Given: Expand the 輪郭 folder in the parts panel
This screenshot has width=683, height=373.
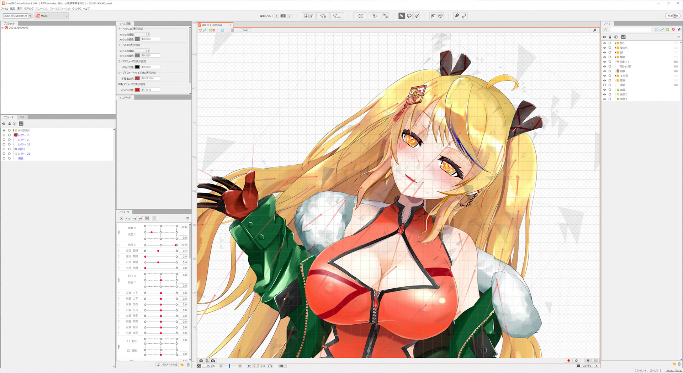Looking at the screenshot, I should coord(615,57).
